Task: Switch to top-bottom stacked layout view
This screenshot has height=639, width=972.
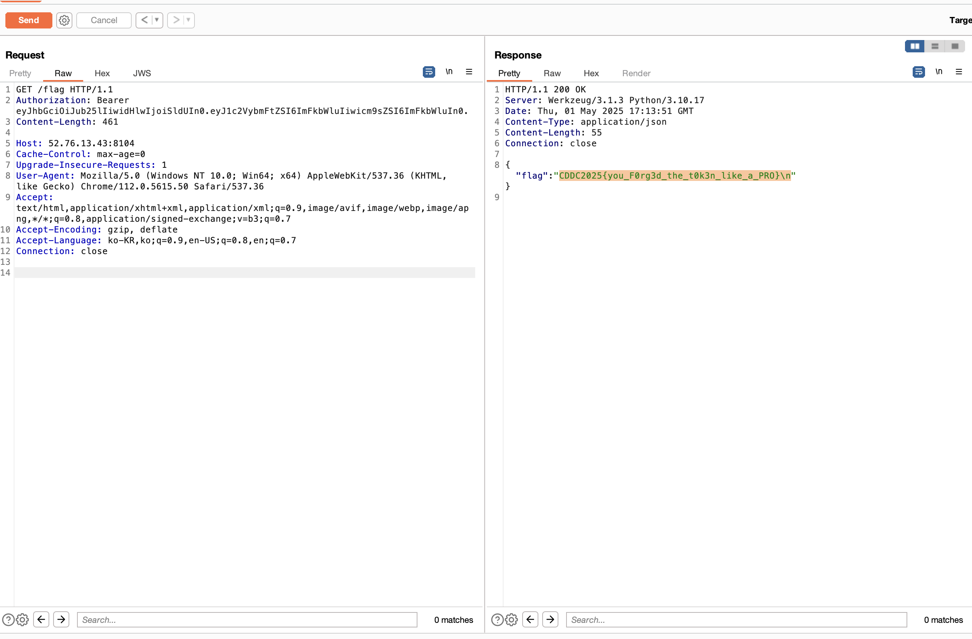Action: [x=934, y=46]
